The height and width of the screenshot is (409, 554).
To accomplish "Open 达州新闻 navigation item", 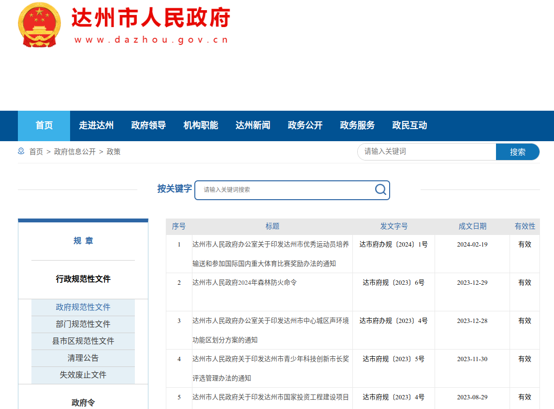I will point(253,126).
